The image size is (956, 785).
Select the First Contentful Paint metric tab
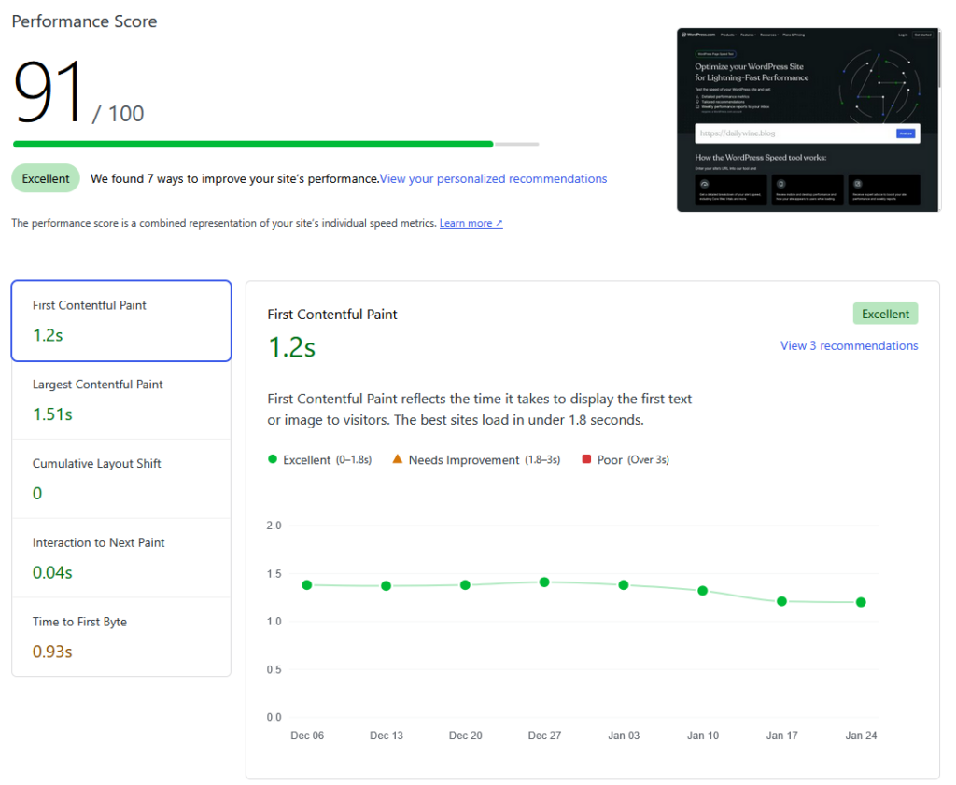[121, 320]
